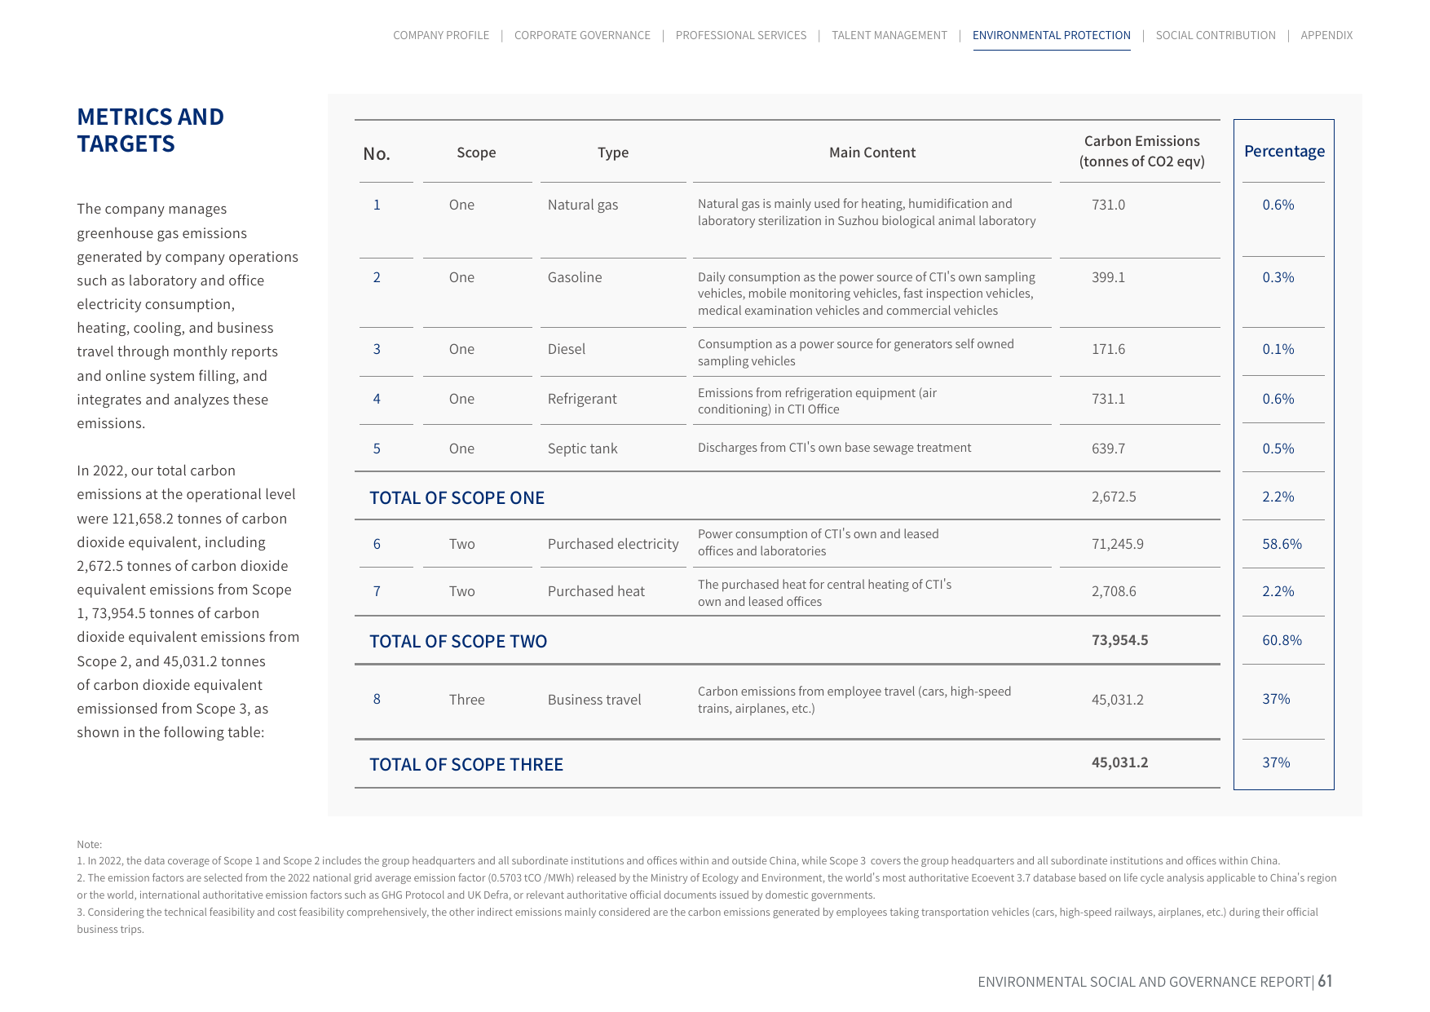Click the 0.3% gasoline percentage
The height and width of the screenshot is (1012, 1430).
(x=1278, y=277)
